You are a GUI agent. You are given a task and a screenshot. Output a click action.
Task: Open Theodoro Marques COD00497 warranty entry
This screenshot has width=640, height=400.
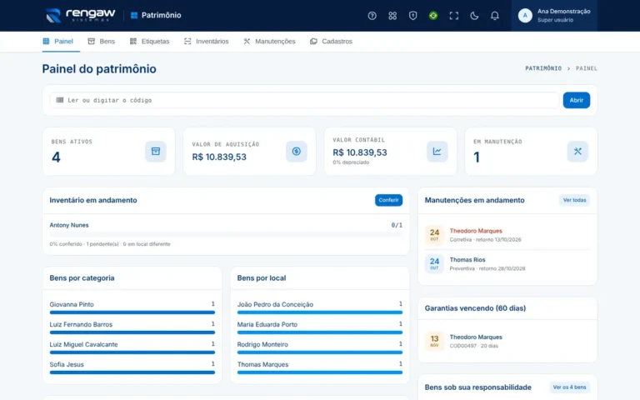click(507, 341)
